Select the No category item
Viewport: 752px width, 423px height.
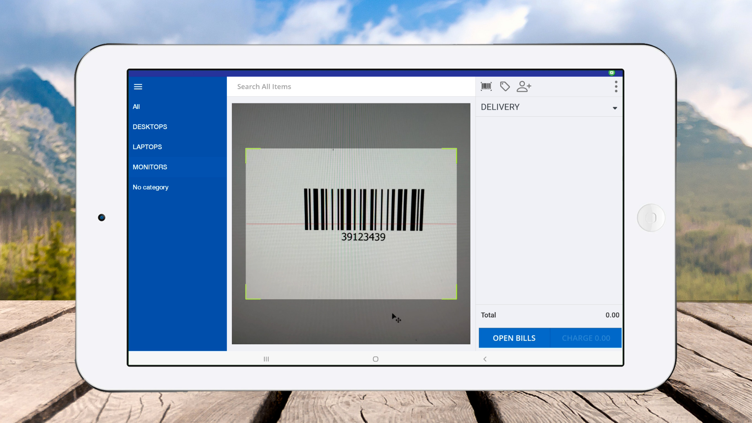click(x=150, y=187)
